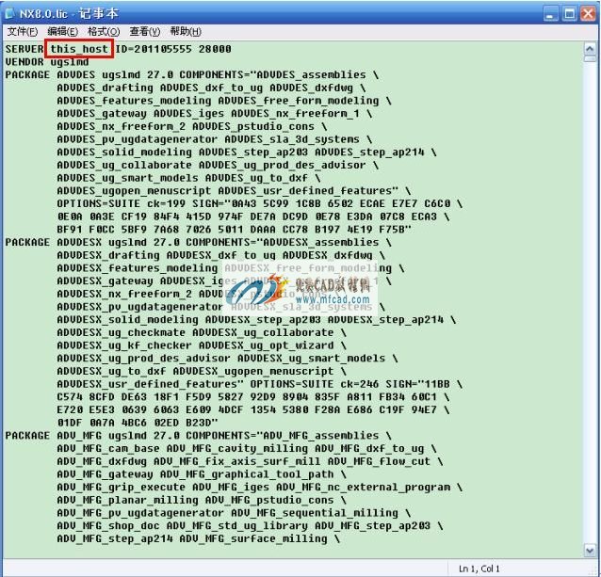Screen dimensions: 601x577
Task: Click on ADVDESX_drafting text
Action: (108, 255)
